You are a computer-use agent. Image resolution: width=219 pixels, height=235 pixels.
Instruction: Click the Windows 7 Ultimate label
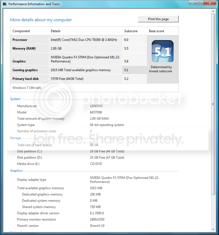(x=27, y=88)
